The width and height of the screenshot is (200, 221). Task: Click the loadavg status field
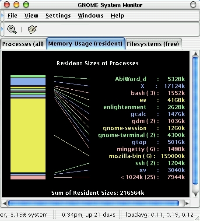click(x=159, y=215)
